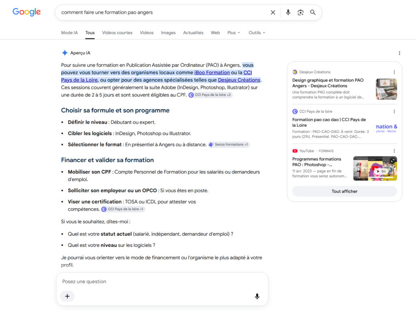Click the Définir le niveau bullet text
The image size is (416, 313).
(x=111, y=122)
